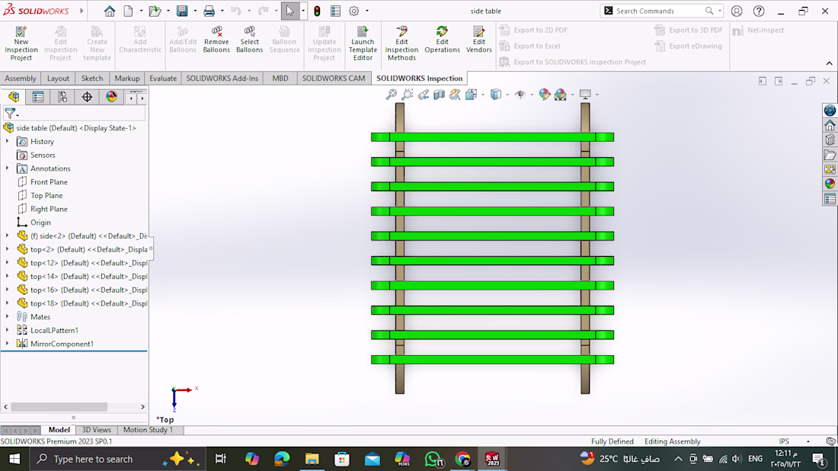Click the user login icon

(737, 11)
